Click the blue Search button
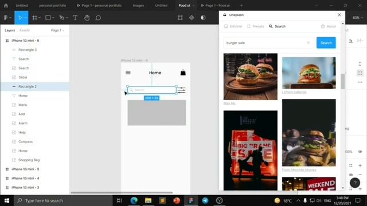This screenshot has height=206, width=367. [x=326, y=43]
